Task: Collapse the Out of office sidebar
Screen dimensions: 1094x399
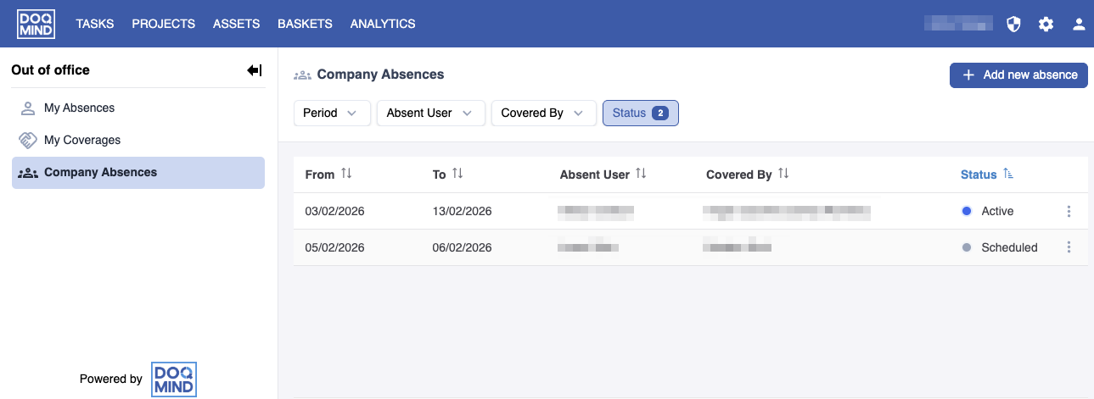Action: [254, 70]
